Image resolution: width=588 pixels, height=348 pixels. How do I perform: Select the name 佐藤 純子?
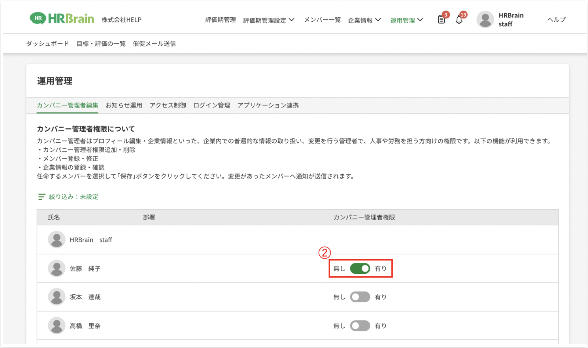coord(85,268)
